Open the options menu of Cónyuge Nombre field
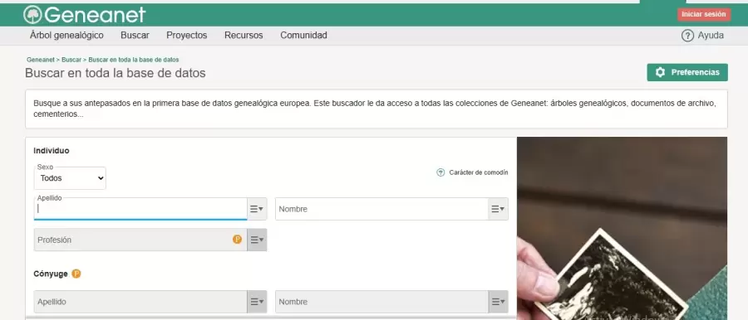Image resolution: width=748 pixels, height=320 pixels. click(498, 302)
